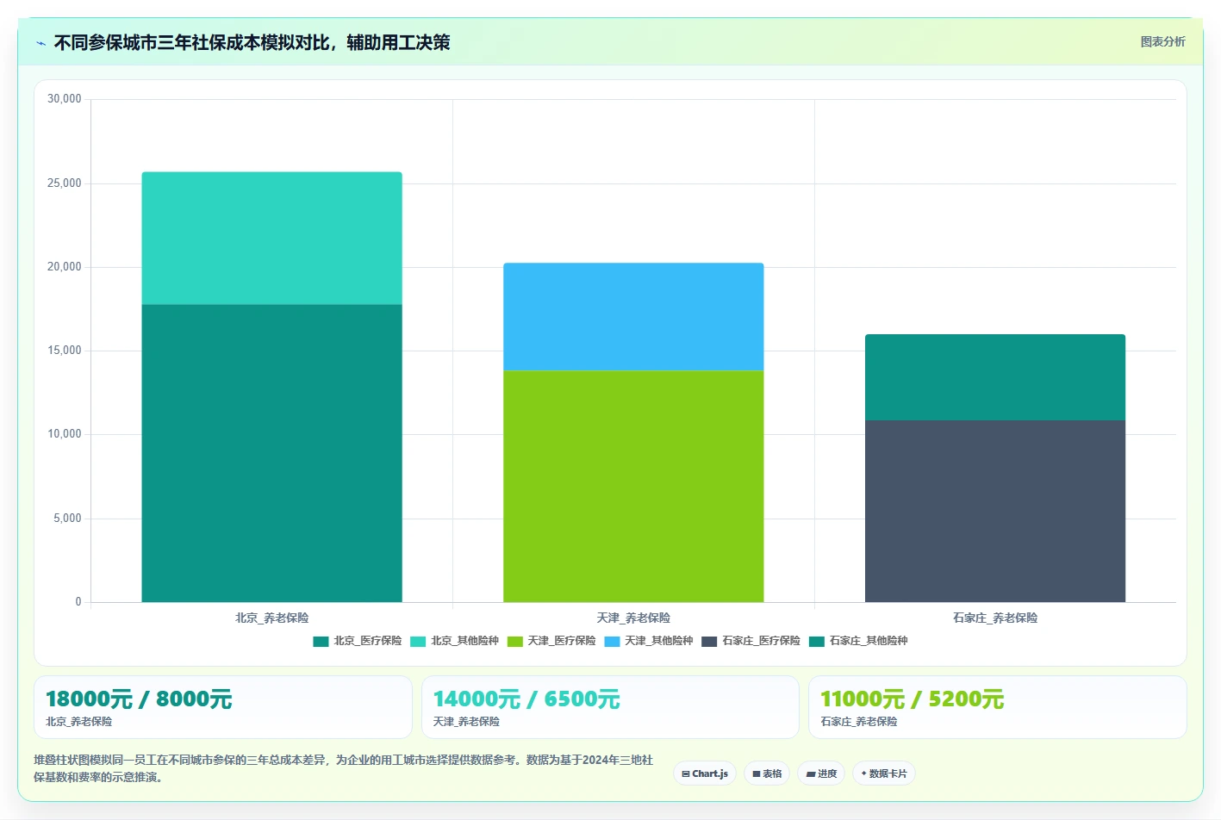This screenshot has width=1221, height=820.
Task: Toggle the 北京_其他险种 legend swatch
Action: (x=418, y=641)
